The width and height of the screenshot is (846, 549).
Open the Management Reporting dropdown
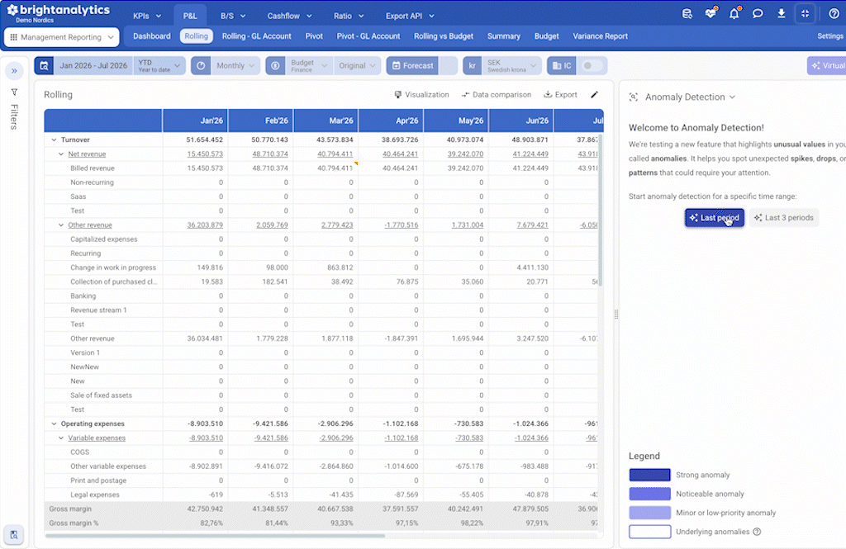click(61, 37)
